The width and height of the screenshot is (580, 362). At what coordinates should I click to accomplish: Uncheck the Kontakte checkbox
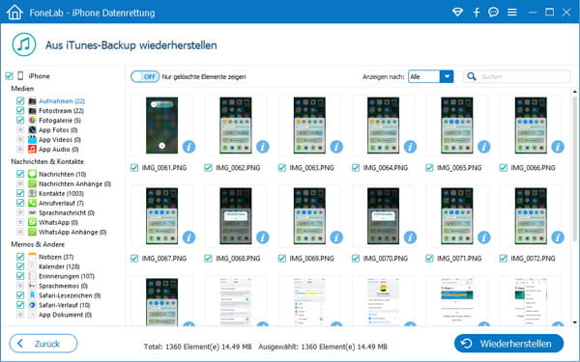[20, 193]
